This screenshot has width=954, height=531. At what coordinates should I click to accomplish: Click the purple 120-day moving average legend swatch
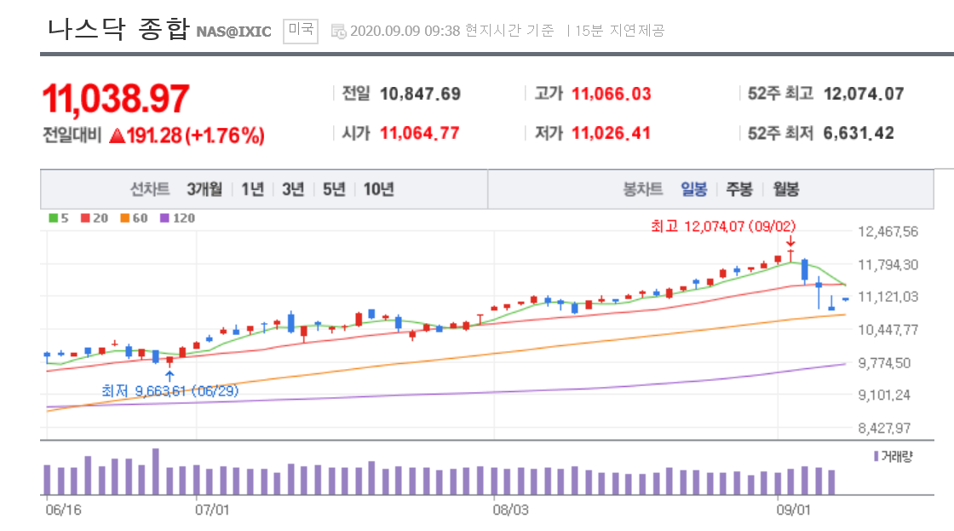[164, 218]
